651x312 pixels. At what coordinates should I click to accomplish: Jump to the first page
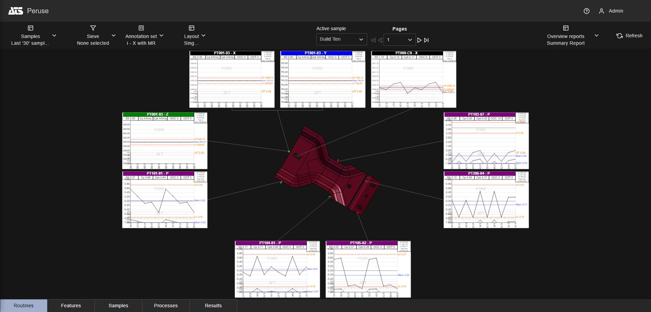point(373,40)
